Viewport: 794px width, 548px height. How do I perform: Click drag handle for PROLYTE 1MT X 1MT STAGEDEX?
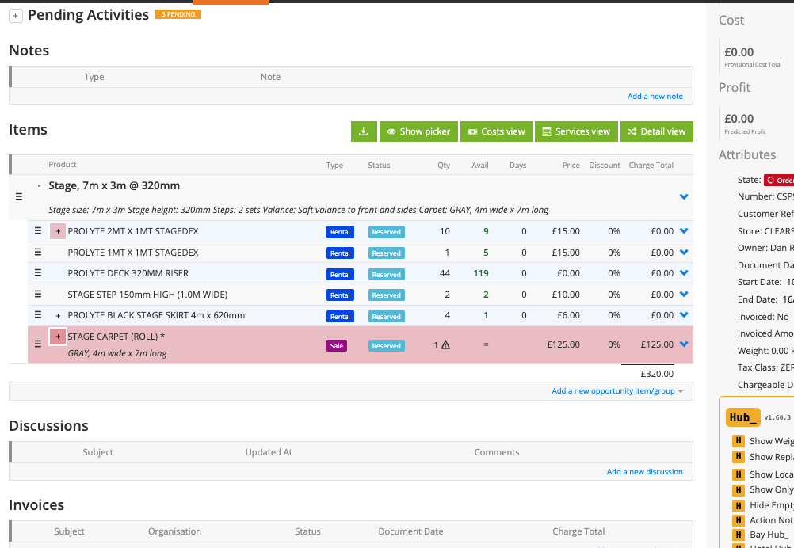pyautogui.click(x=37, y=252)
